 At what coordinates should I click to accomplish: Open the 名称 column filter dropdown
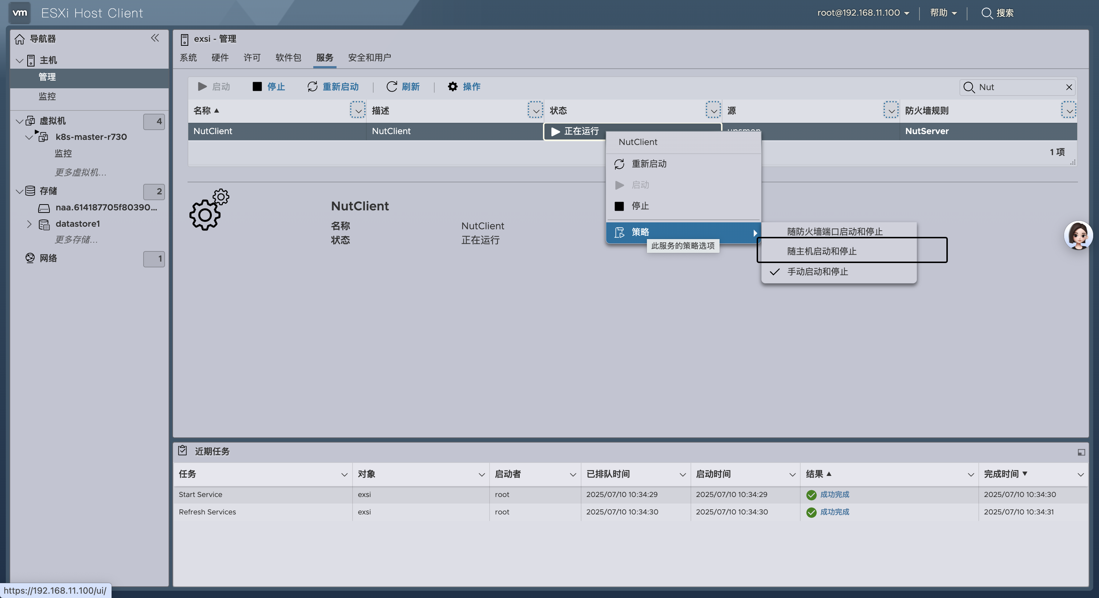(x=358, y=110)
